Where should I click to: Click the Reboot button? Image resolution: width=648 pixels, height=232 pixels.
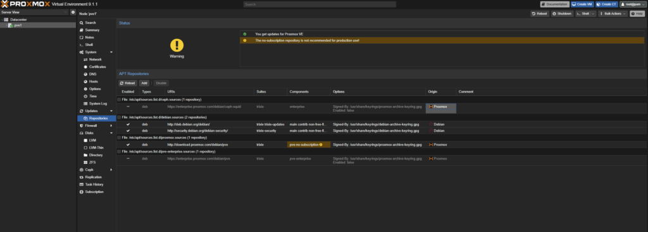coord(540,14)
